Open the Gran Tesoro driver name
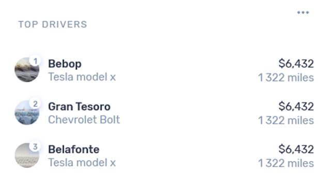327x192 pixels. 79,106
